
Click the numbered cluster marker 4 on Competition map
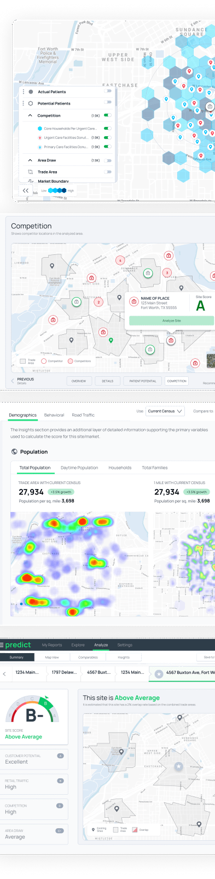point(120,260)
